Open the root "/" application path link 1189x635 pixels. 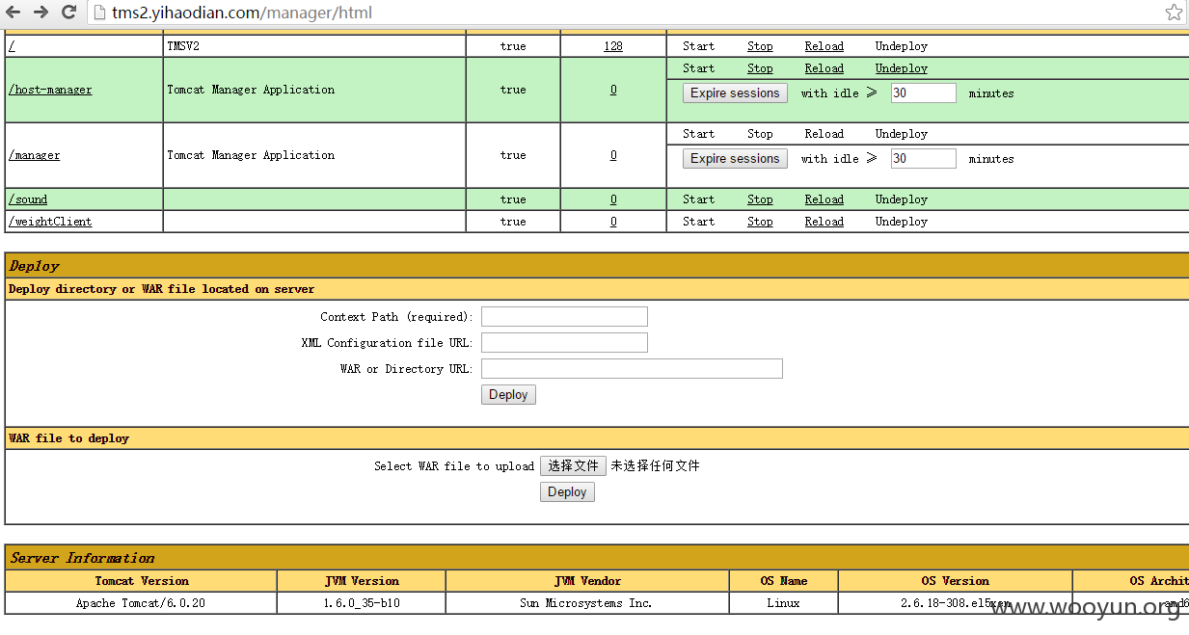coord(12,46)
